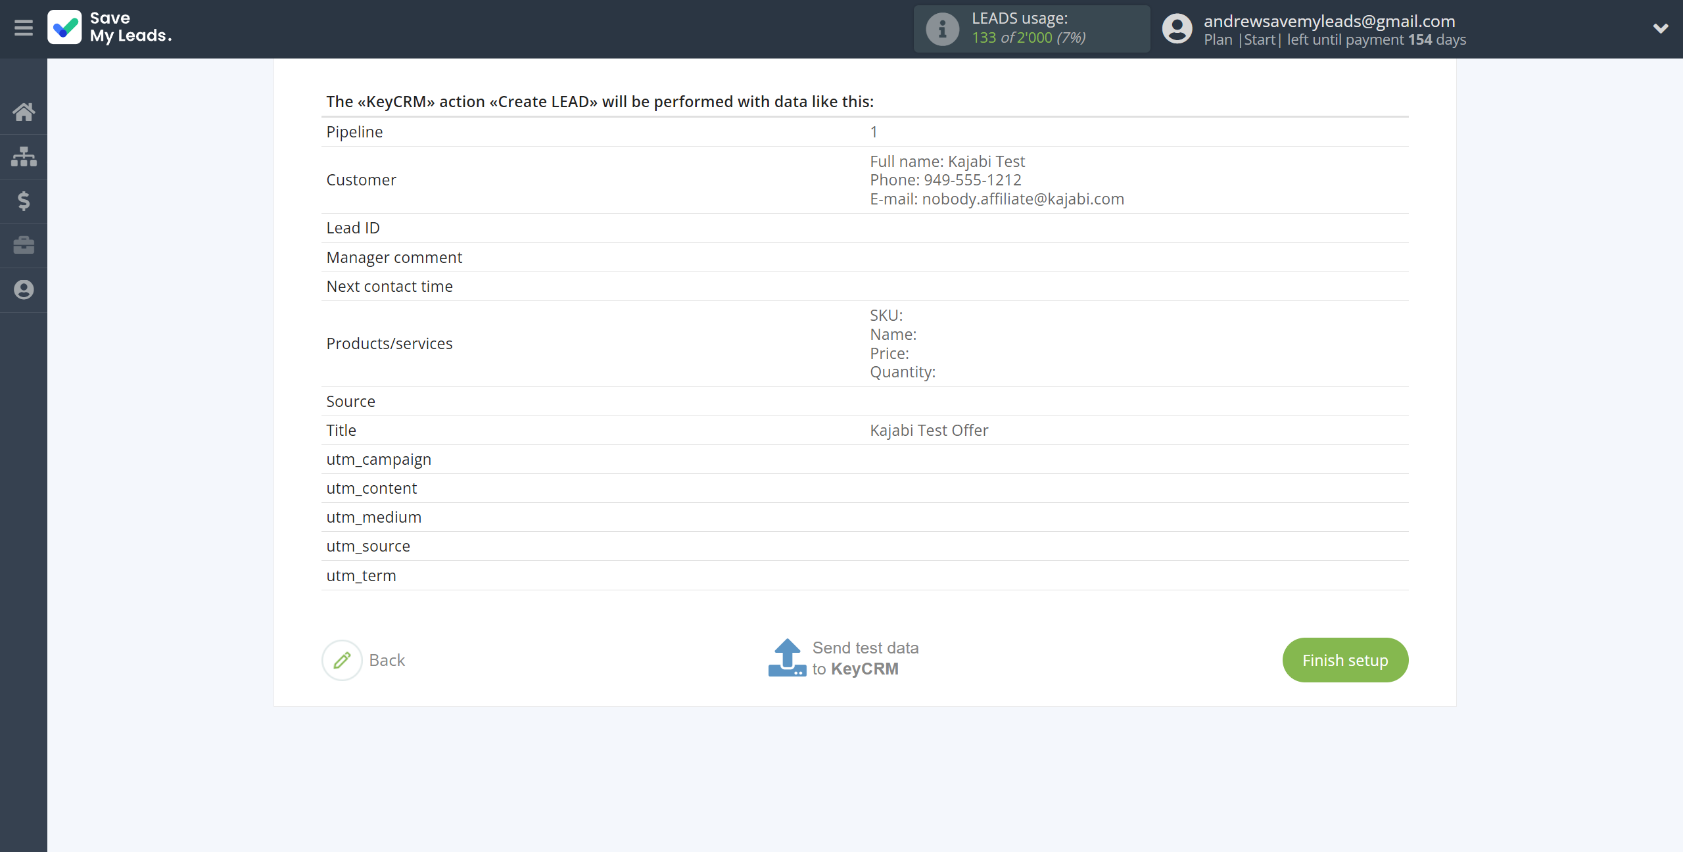
Task: Click the account email andrewsavemyleads@gmail.com
Action: pyautogui.click(x=1329, y=21)
